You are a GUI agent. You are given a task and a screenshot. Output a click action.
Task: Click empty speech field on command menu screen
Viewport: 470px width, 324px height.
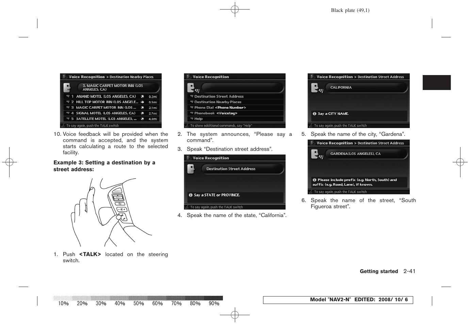point(242,88)
